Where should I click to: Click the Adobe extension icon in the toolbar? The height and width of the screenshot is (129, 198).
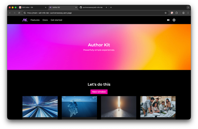coord(172,13)
